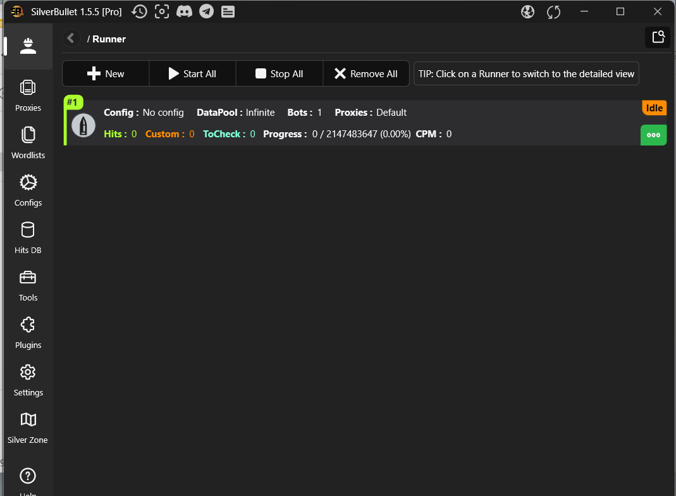Go to the Configs page
This screenshot has width=676, height=496.
pos(28,190)
